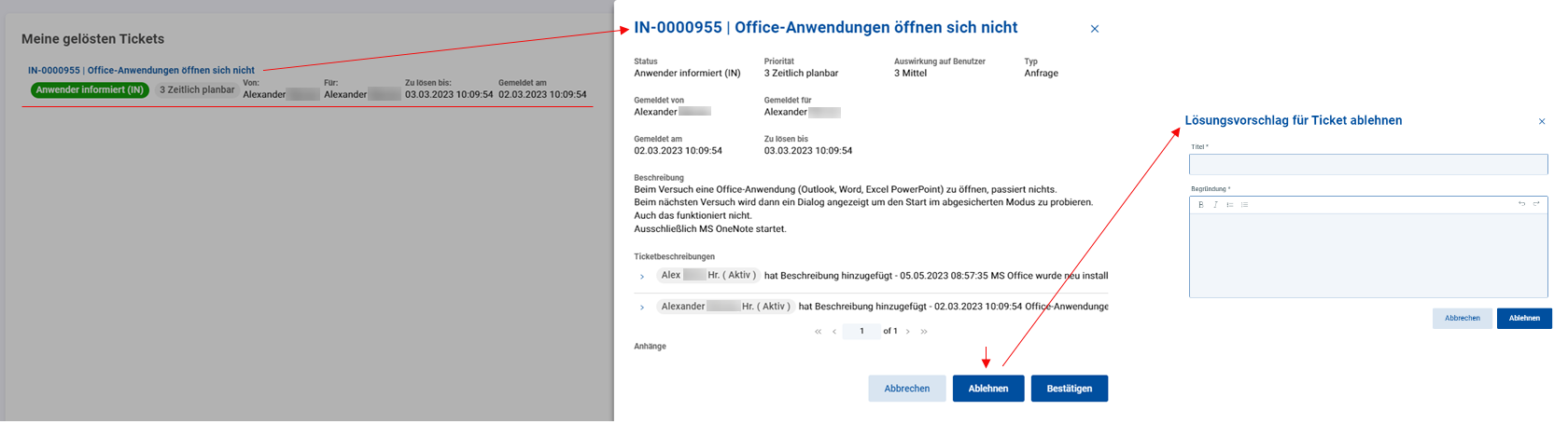Click the '3 Zeitlich planbar' priority tag
The image size is (1568, 424).
[197, 90]
